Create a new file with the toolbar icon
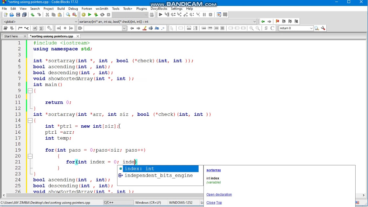 pos(5,15)
